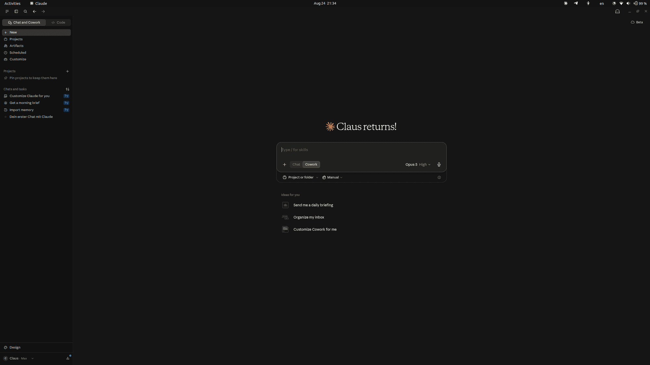
Task: Open Projects in the sidebar
Action: click(x=36, y=39)
